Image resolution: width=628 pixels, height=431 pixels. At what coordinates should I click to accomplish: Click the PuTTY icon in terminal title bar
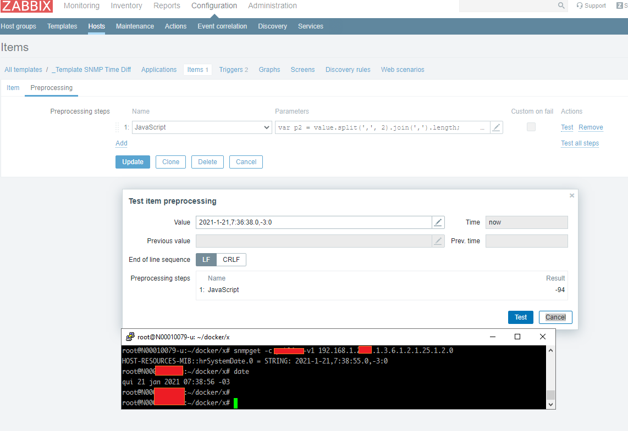[130, 337]
